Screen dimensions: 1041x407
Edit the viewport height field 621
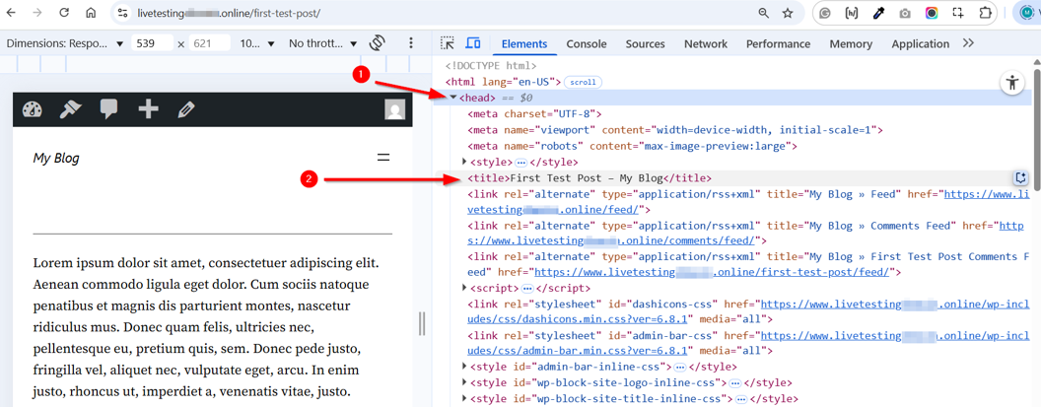coord(210,43)
